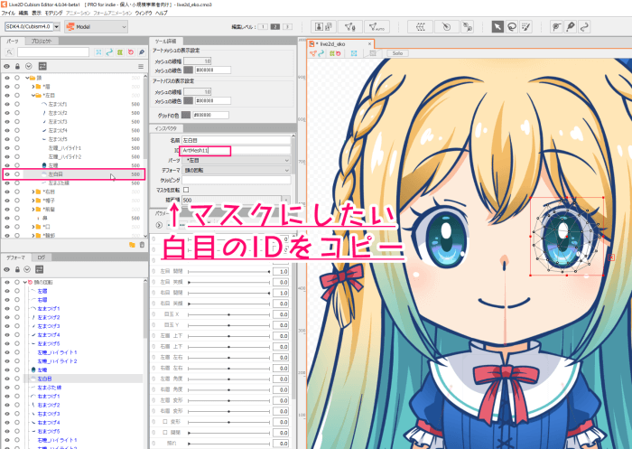The image size is (632, 449).
Task: Collapse the *左目 folder in Parts list
Action: point(33,95)
